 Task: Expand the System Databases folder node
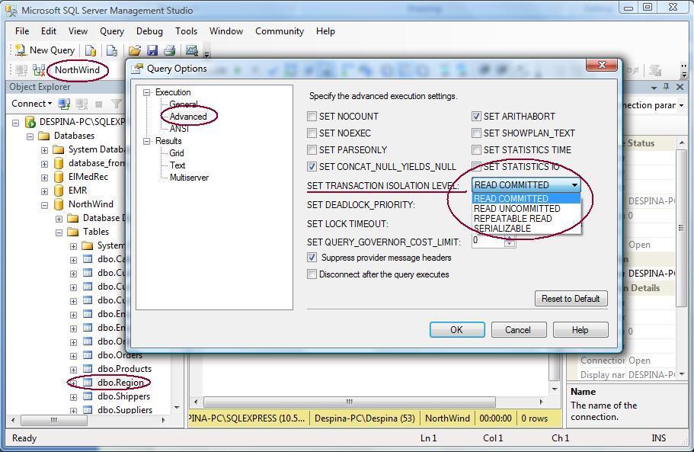(x=44, y=150)
